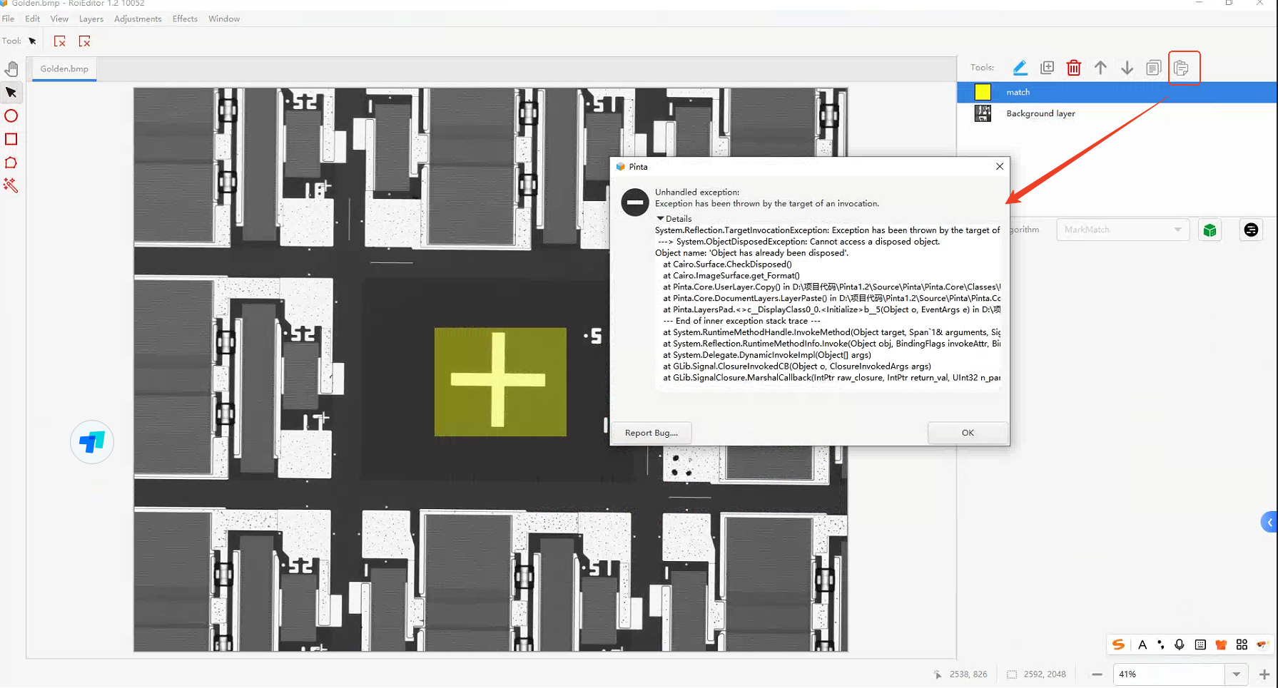Click the Sogou S logo in IME bar
Image resolution: width=1278 pixels, height=688 pixels.
click(x=1118, y=645)
